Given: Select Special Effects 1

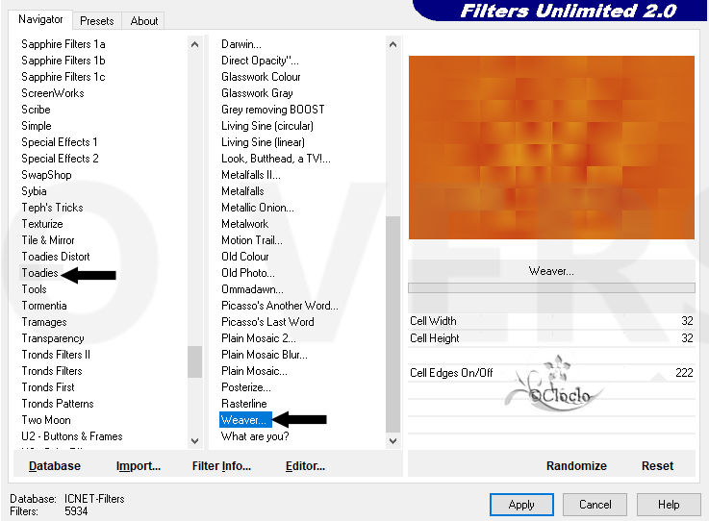Looking at the screenshot, I should click(x=60, y=142).
